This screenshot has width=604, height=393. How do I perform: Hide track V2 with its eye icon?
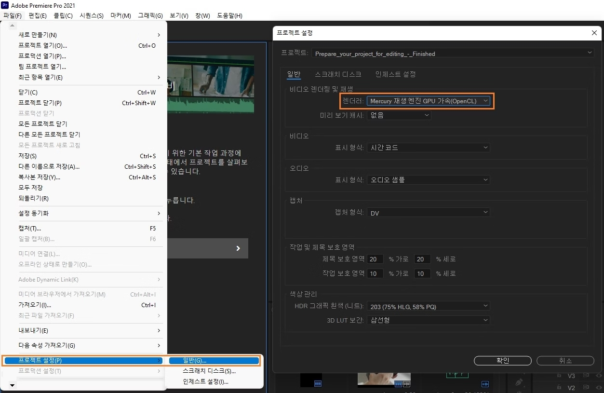599,388
